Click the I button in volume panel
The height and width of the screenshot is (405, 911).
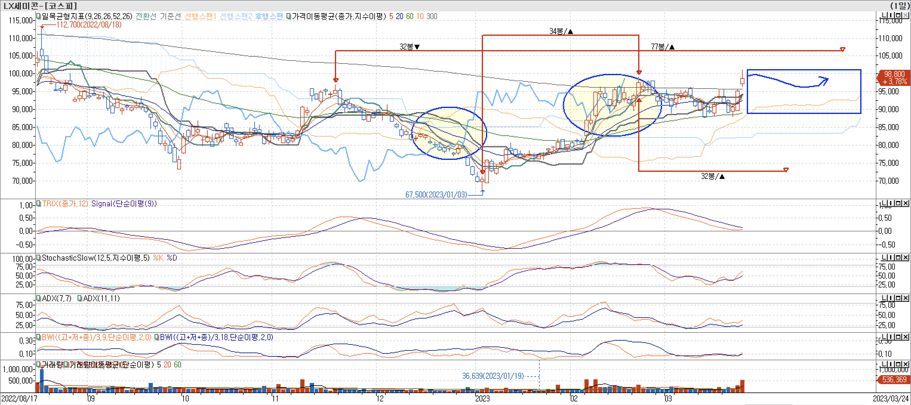(891, 364)
